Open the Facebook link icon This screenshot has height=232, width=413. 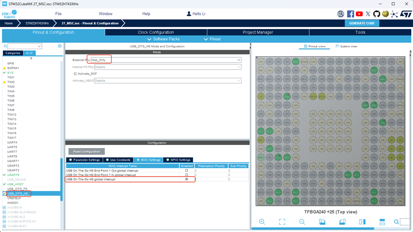(350, 14)
